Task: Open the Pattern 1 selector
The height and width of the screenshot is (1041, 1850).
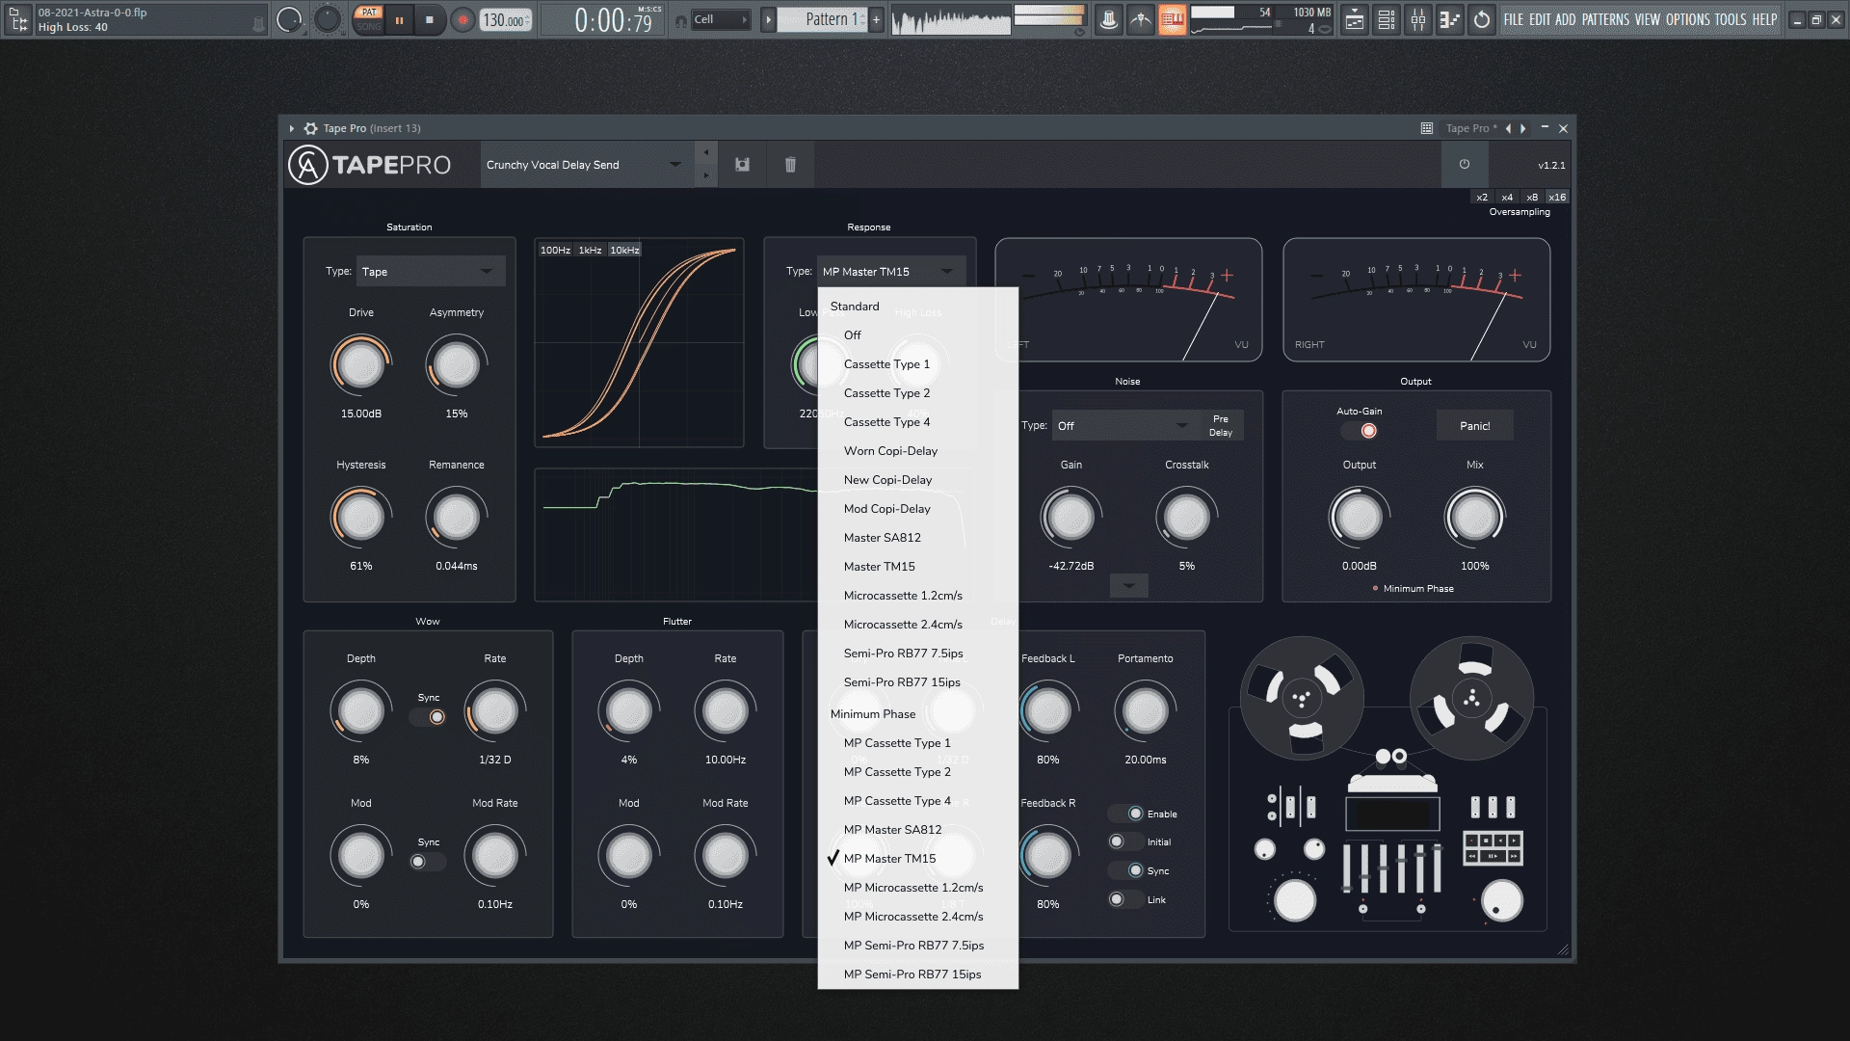Action: 822,19
